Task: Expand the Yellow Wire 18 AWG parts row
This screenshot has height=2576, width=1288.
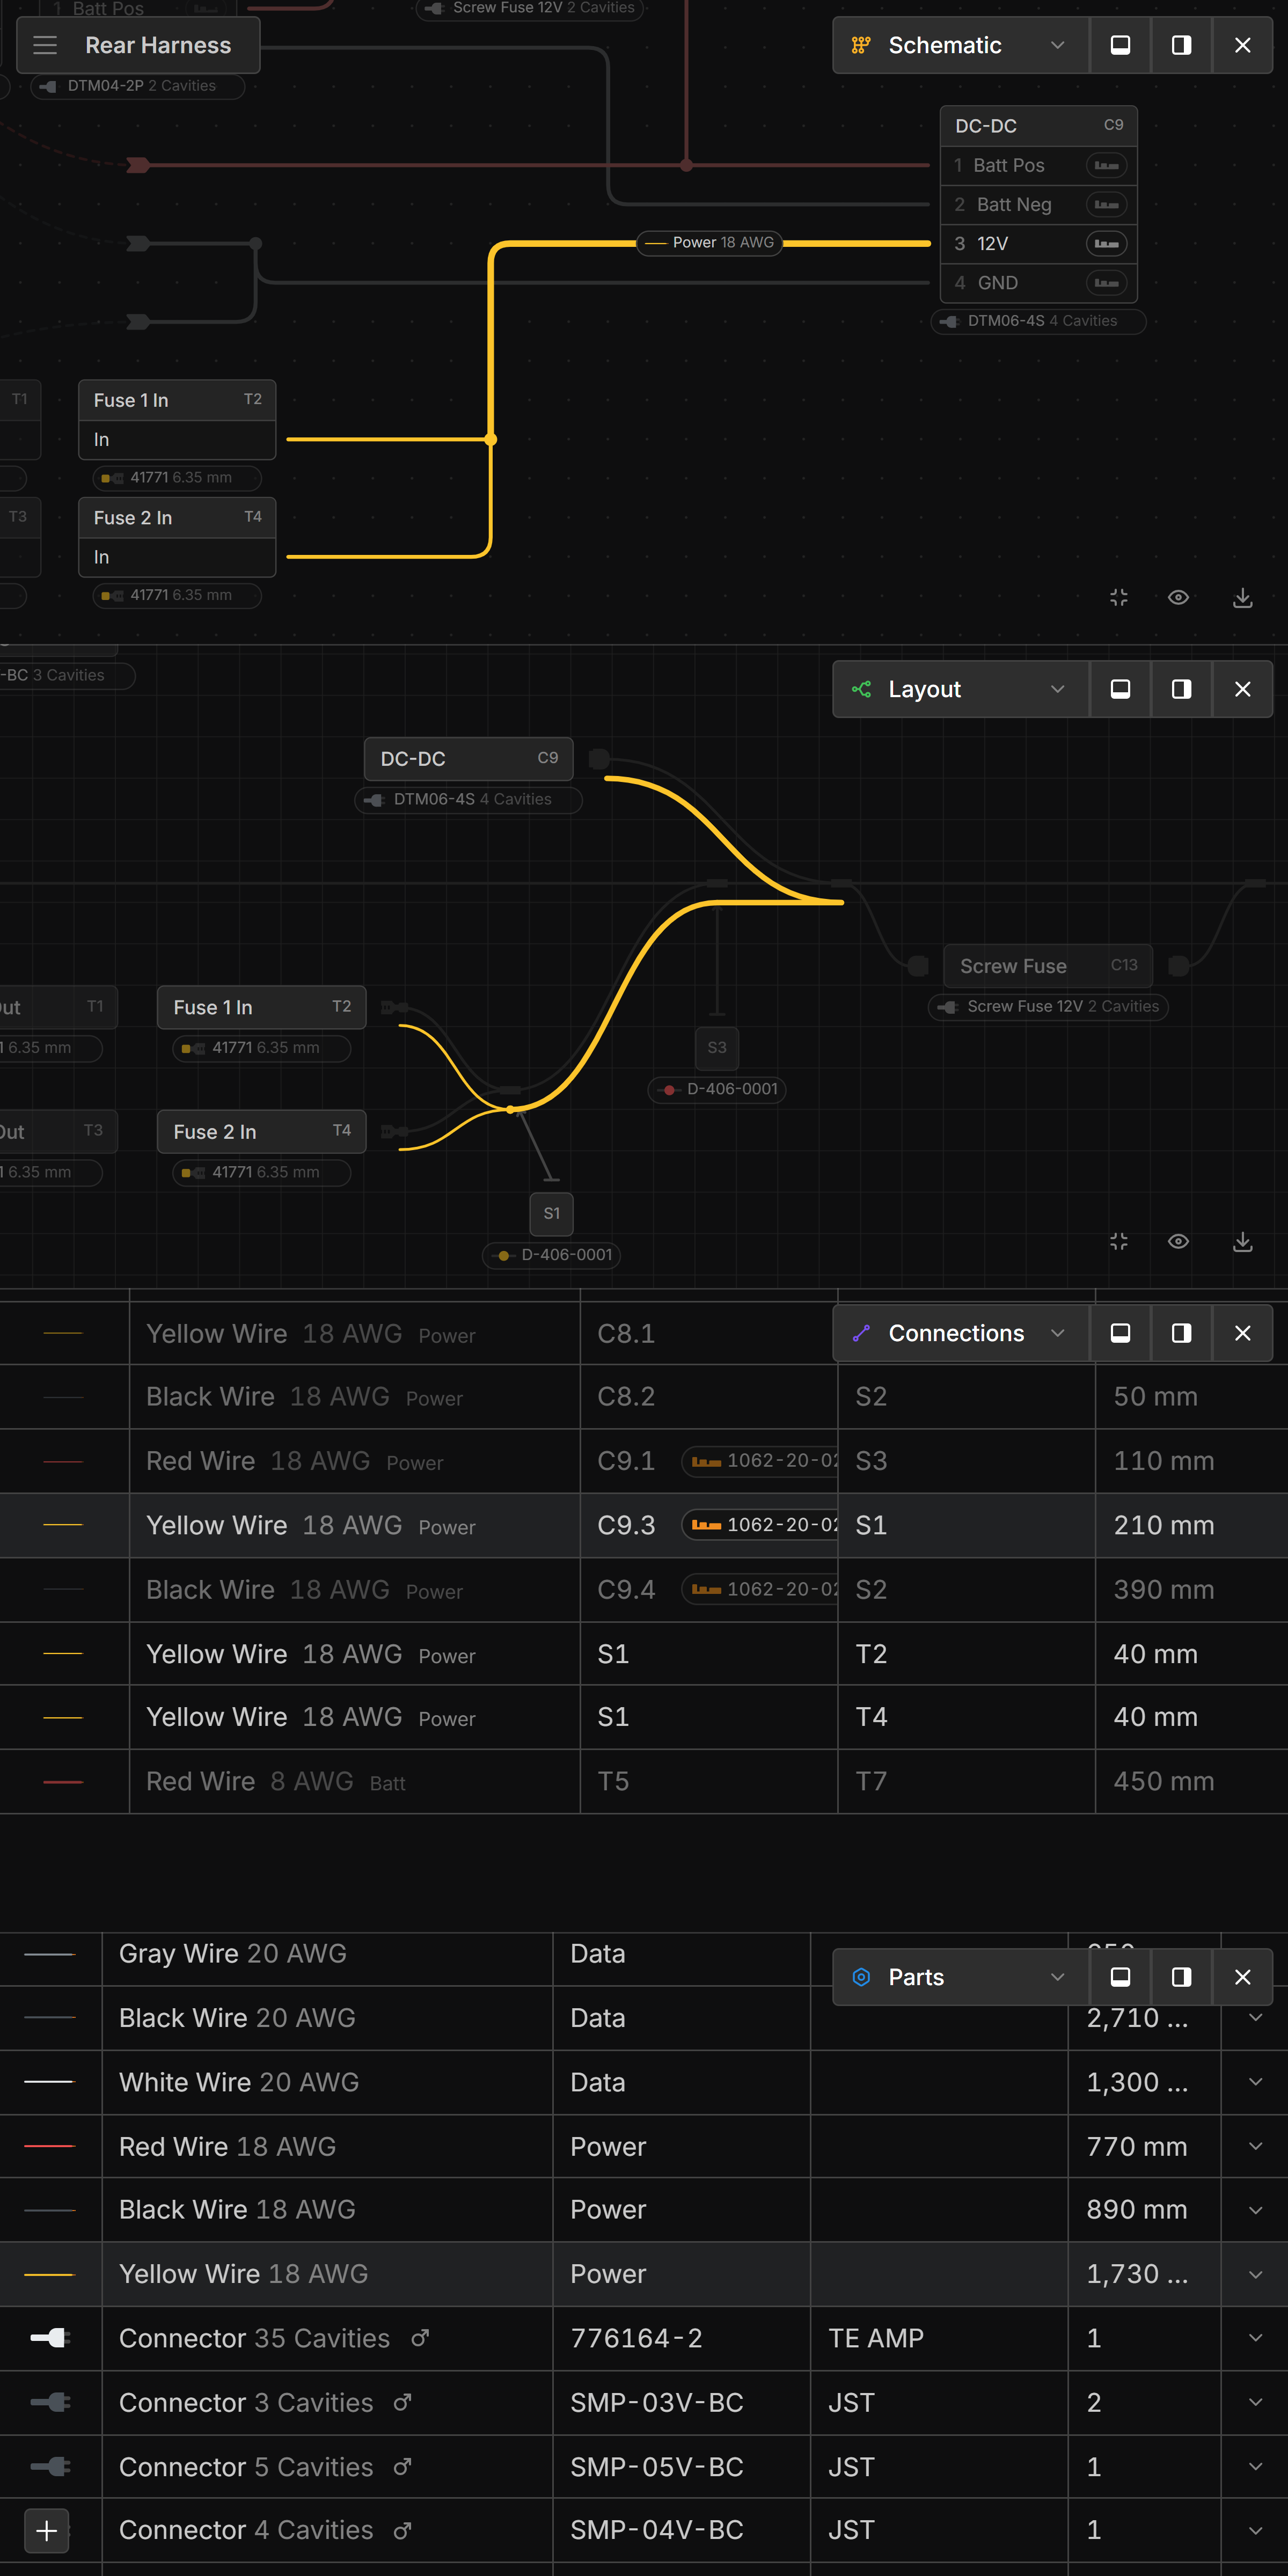Action: coord(1255,2274)
